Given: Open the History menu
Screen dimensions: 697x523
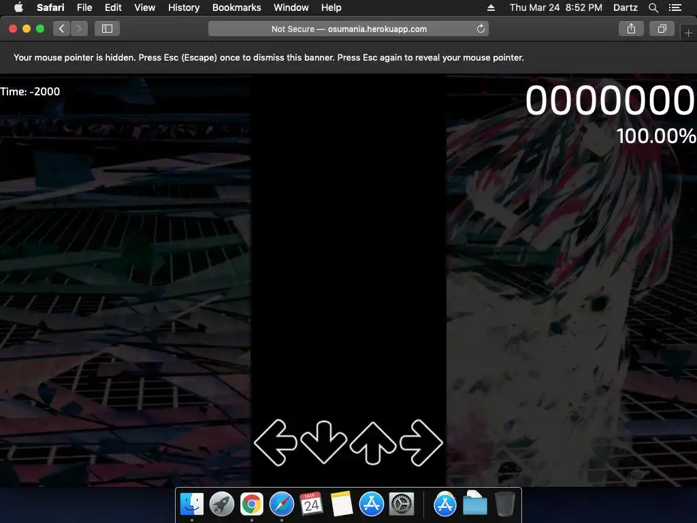Looking at the screenshot, I should (x=184, y=7).
